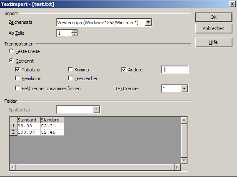Click the preview scroll-down arrow
The height and width of the screenshot is (177, 237).
(184, 160)
